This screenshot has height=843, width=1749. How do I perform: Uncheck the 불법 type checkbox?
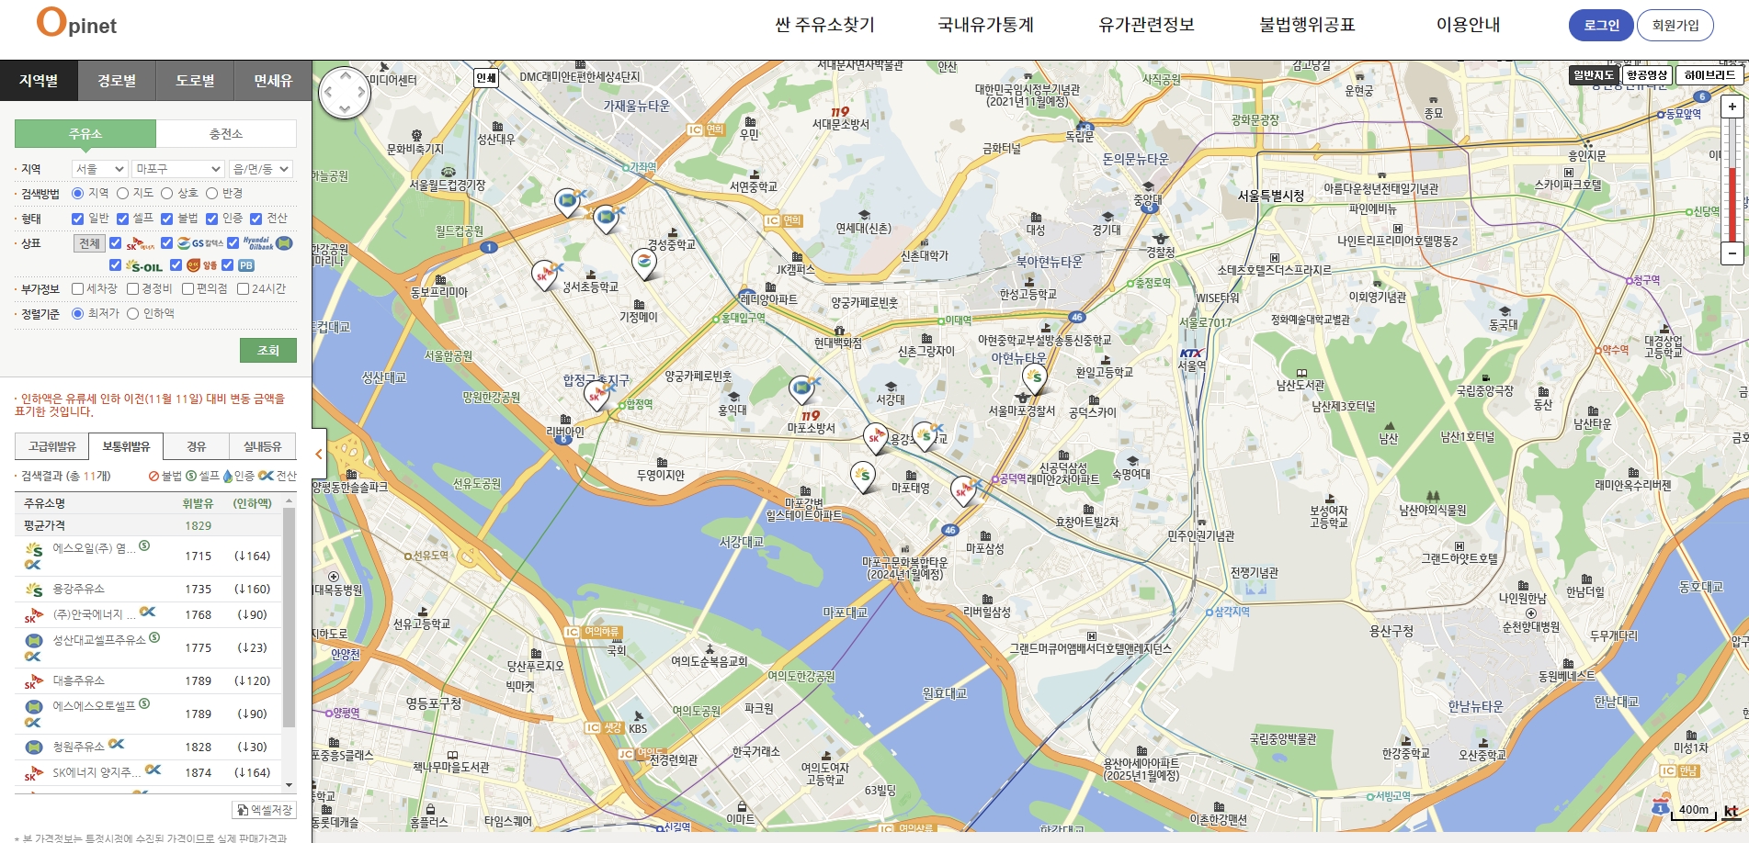click(166, 219)
